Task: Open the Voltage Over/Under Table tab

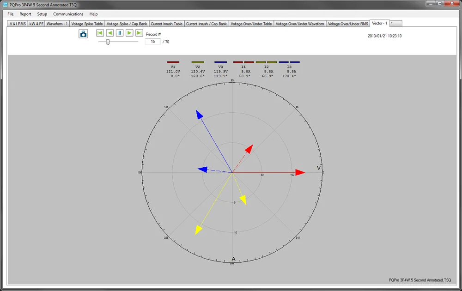Action: coord(251,24)
